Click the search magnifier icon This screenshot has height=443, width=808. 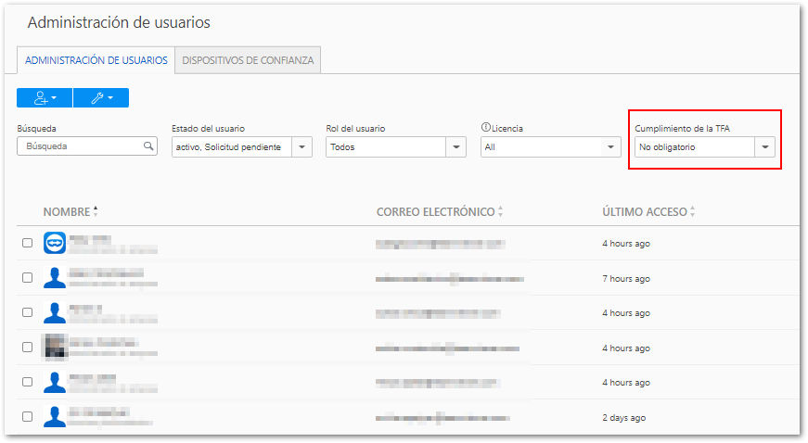click(x=148, y=146)
